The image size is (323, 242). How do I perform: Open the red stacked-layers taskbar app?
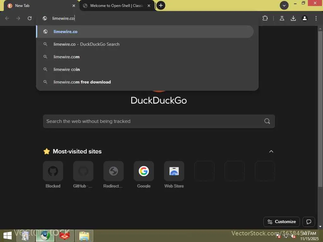point(65,236)
